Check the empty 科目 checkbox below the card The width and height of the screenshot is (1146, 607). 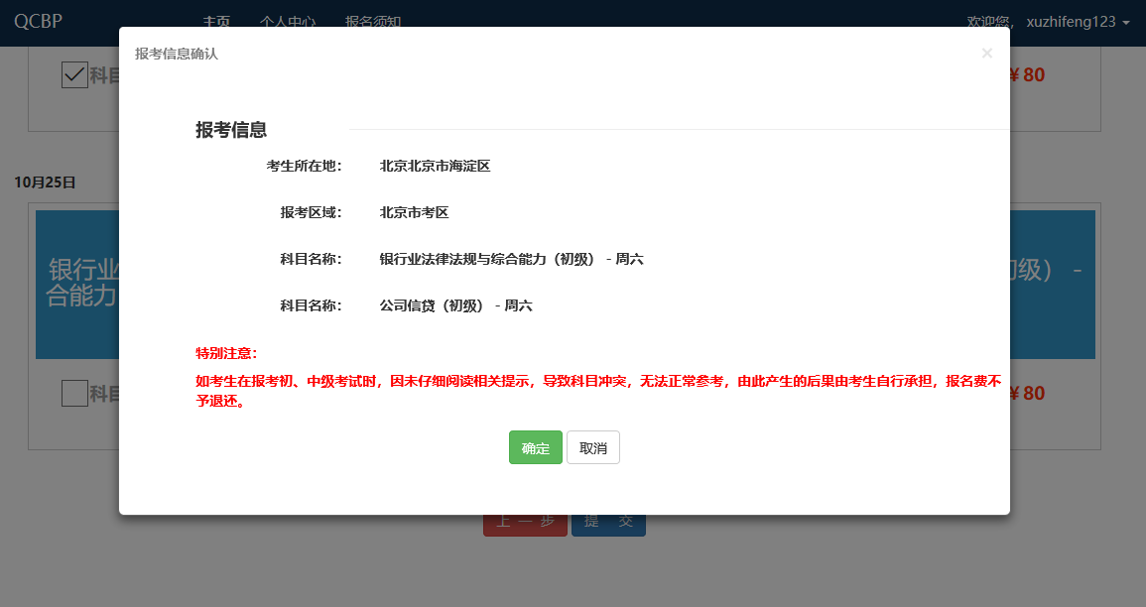pos(74,394)
